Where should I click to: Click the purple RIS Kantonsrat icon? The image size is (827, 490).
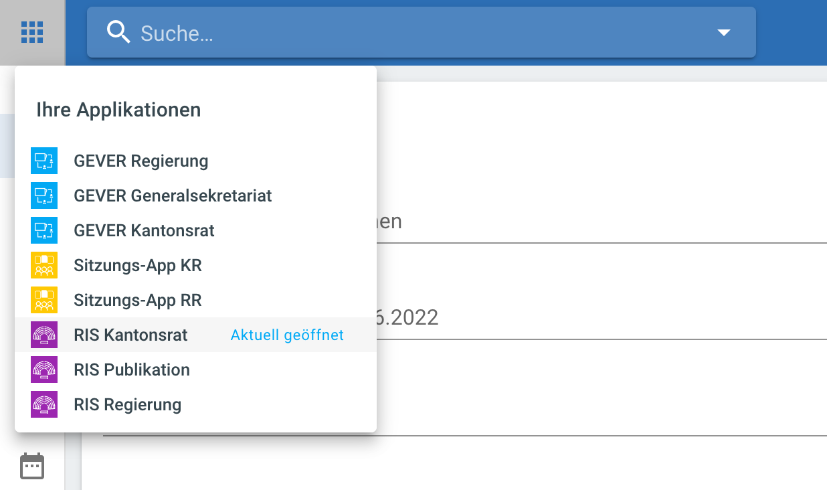44,335
